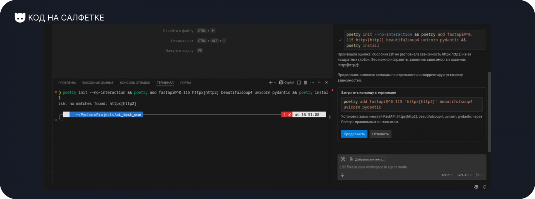Screen dimensions: 535x199
Task: Start voice input with the microphone icon
Action: pyautogui.click(x=342, y=175)
